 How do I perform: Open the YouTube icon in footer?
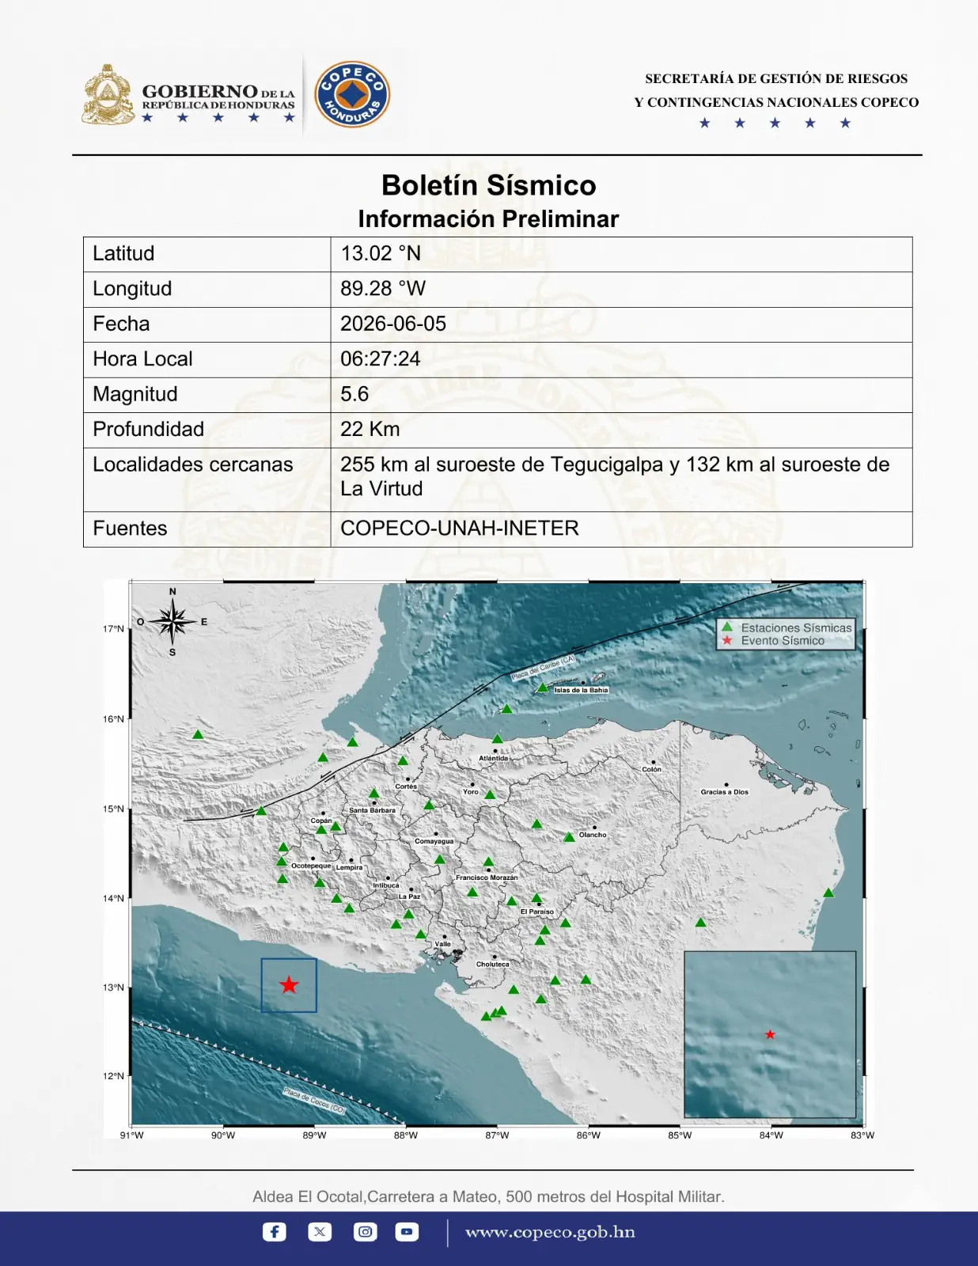pyautogui.click(x=407, y=1231)
